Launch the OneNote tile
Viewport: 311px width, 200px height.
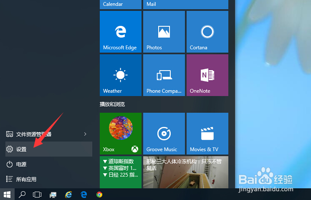[207, 75]
